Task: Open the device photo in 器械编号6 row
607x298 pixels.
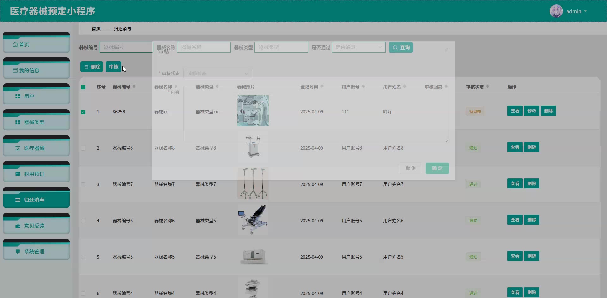Action: 253,219
